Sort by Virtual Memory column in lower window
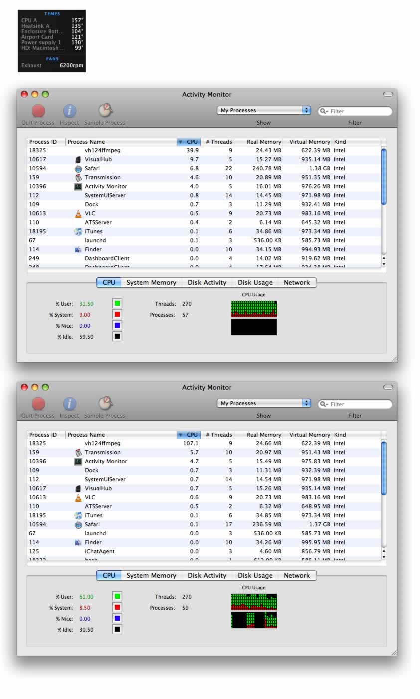 pyautogui.click(x=308, y=435)
